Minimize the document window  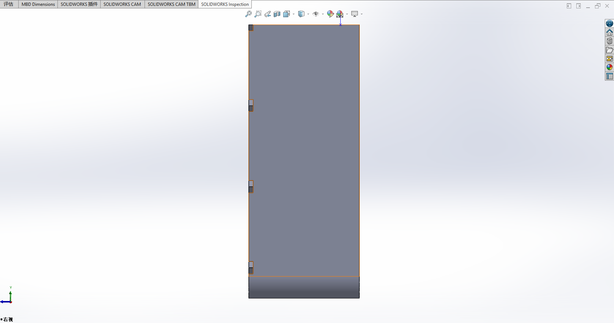(x=588, y=6)
